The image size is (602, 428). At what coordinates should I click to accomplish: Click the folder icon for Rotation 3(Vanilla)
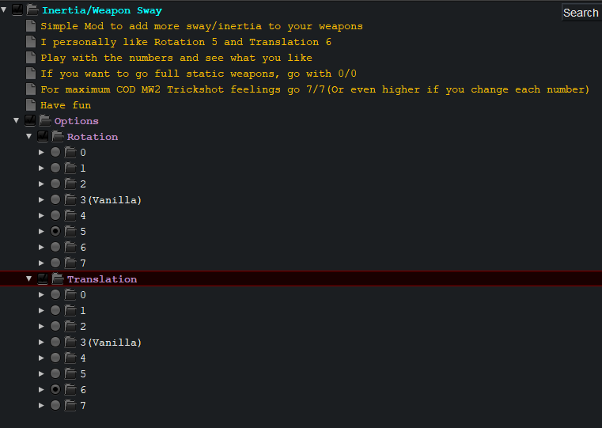click(70, 200)
